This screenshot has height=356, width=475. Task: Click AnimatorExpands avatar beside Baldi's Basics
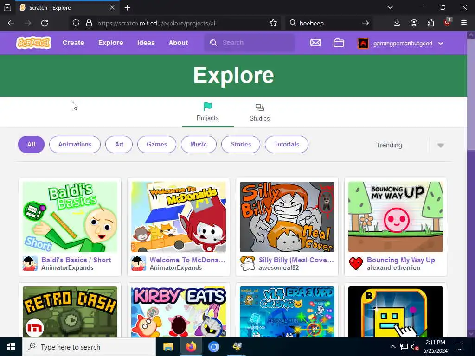(x=30, y=263)
